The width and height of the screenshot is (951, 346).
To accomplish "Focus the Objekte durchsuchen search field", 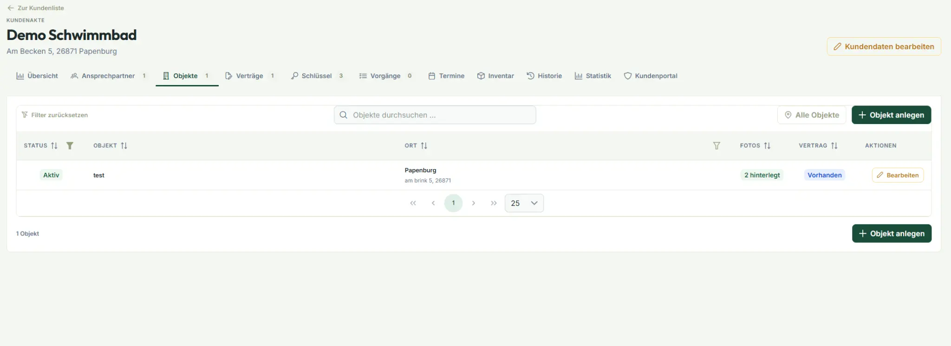I will point(435,115).
